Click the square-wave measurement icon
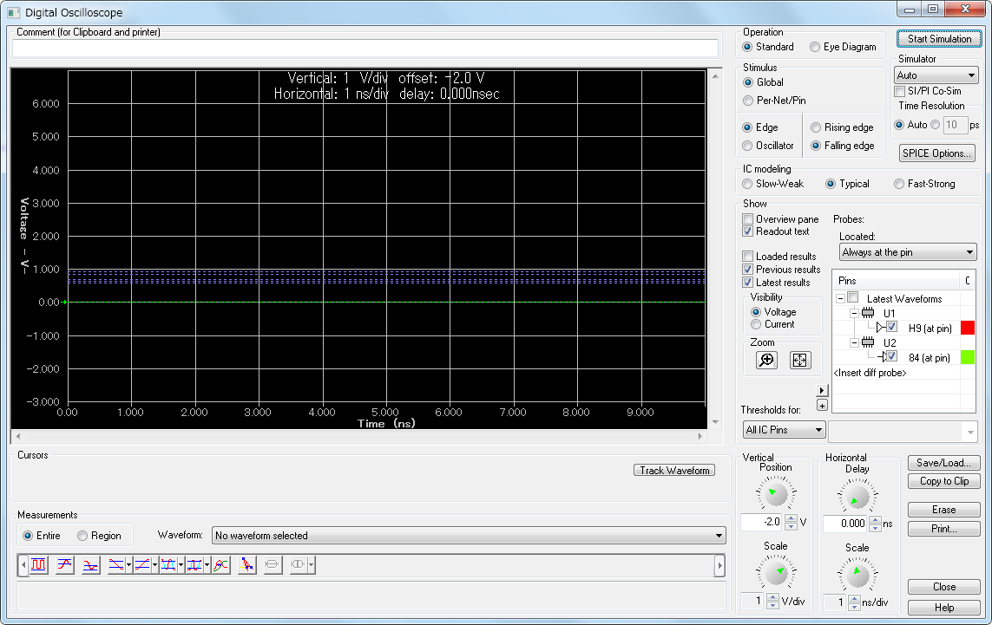This screenshot has height=625, width=992. tap(39, 565)
